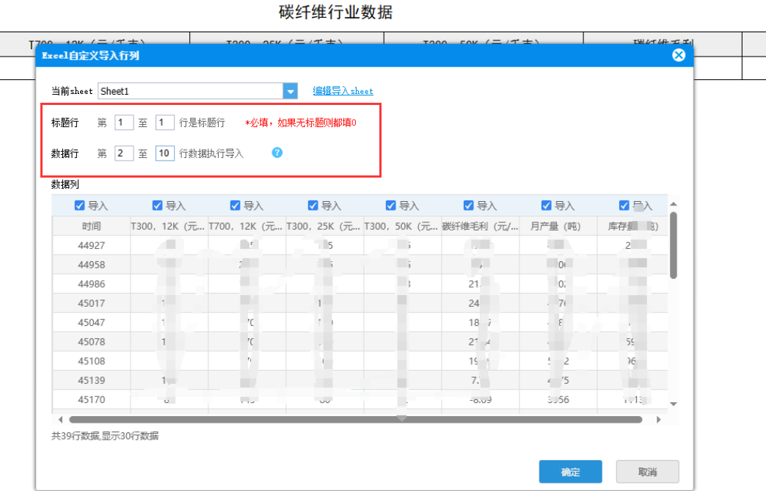Image resolution: width=766 pixels, height=491 pixels.
Task: Open the 编辑导入sheet link
Action: [343, 91]
